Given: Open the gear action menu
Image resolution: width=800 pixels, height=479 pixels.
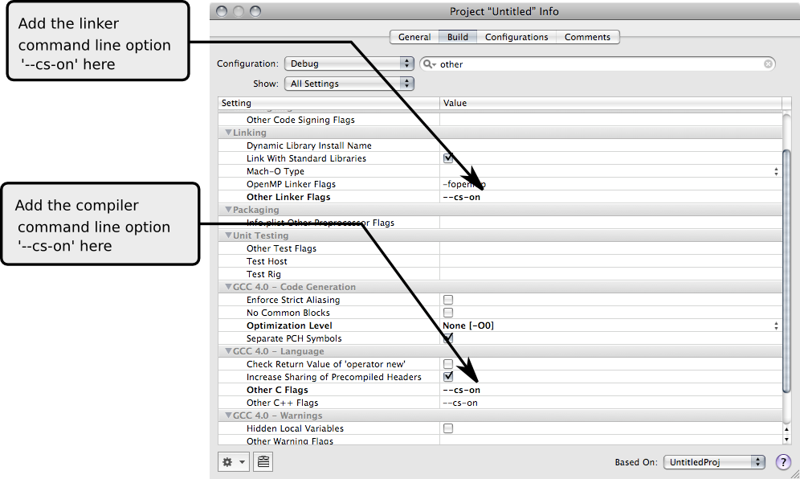Looking at the screenshot, I should coord(232,461).
